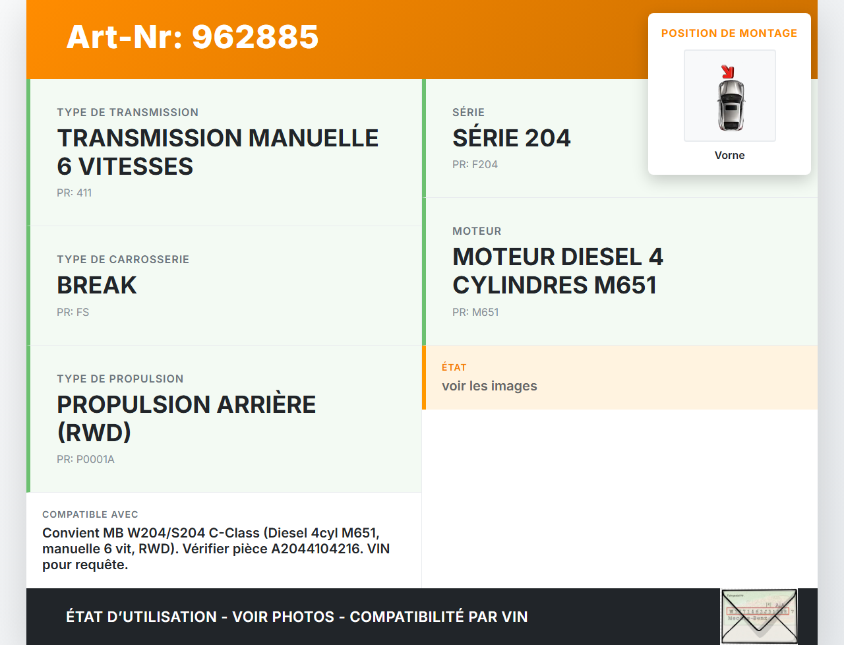
Task: Open the VIN document thumbnail in the footer
Action: pos(759,616)
